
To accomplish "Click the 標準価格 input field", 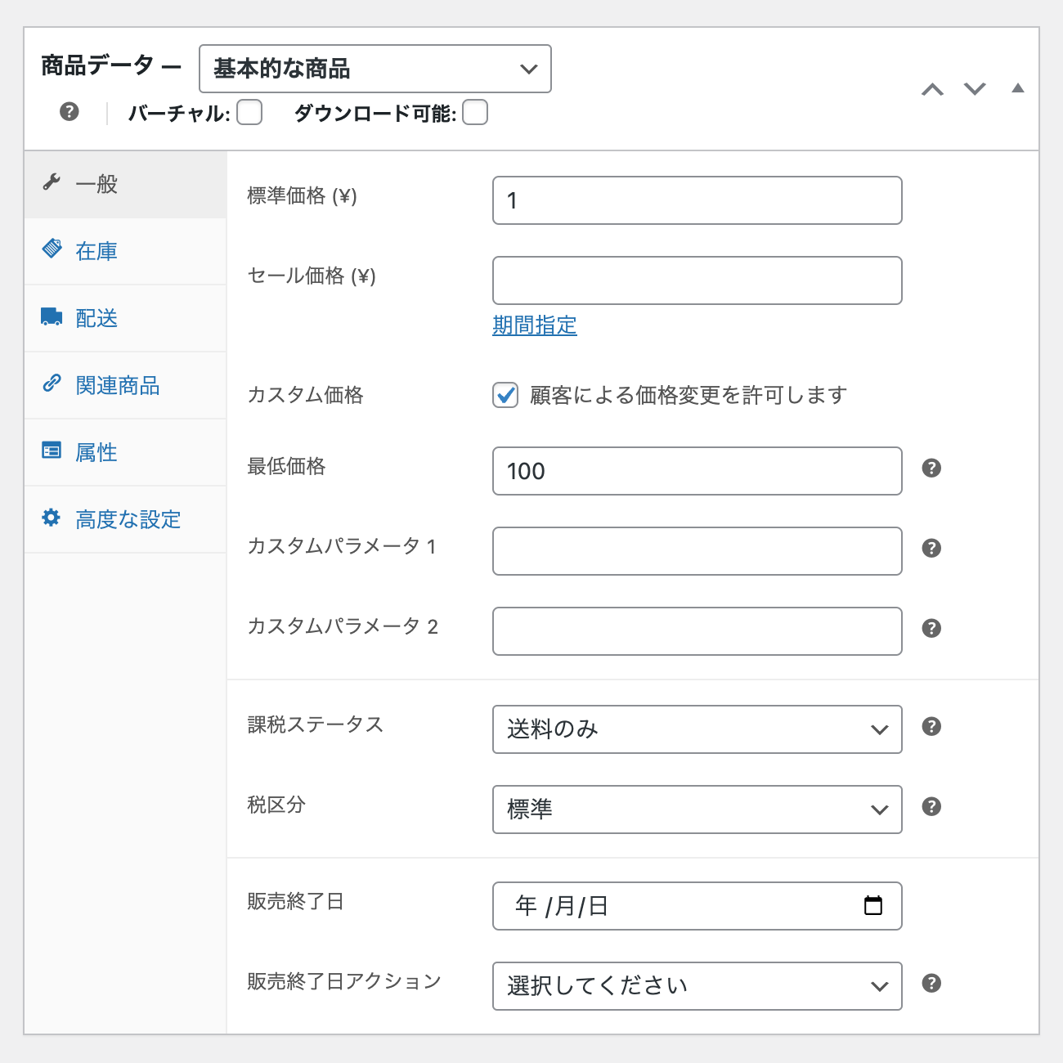I will 697,200.
